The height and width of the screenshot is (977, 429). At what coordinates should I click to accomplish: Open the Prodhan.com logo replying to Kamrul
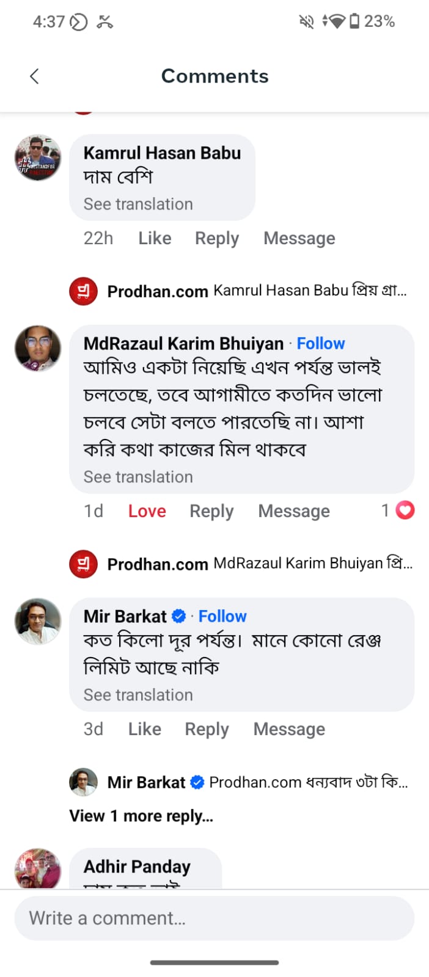coord(83,291)
